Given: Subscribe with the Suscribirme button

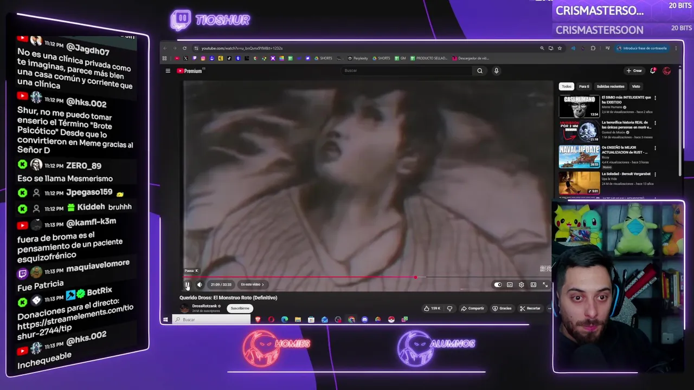Looking at the screenshot, I should tap(240, 308).
